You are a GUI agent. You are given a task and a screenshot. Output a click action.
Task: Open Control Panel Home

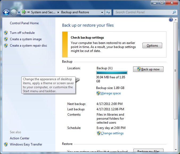click(24, 23)
